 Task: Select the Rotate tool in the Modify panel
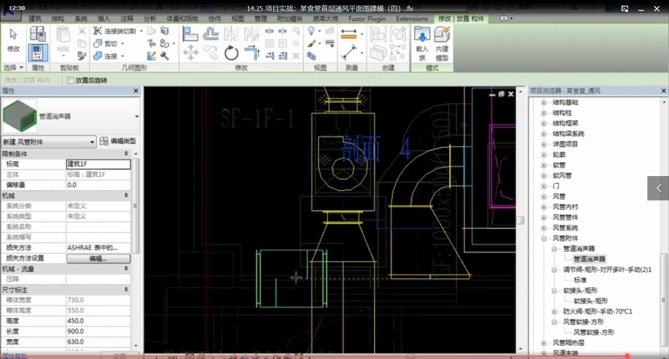point(231,53)
